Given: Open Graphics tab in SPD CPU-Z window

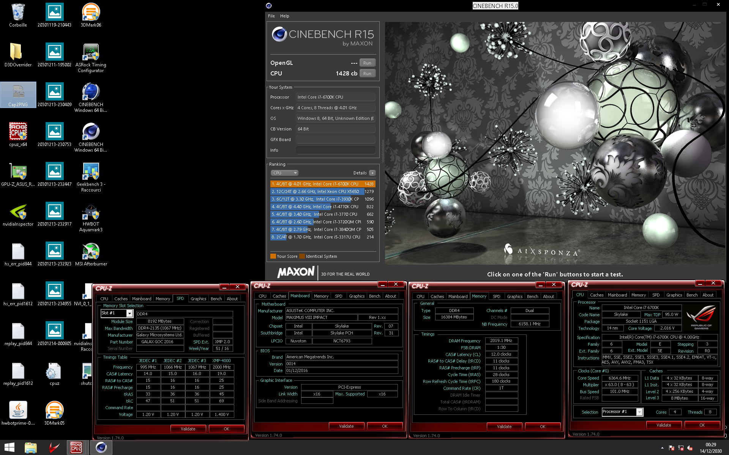Looking at the screenshot, I should pyautogui.click(x=199, y=299).
